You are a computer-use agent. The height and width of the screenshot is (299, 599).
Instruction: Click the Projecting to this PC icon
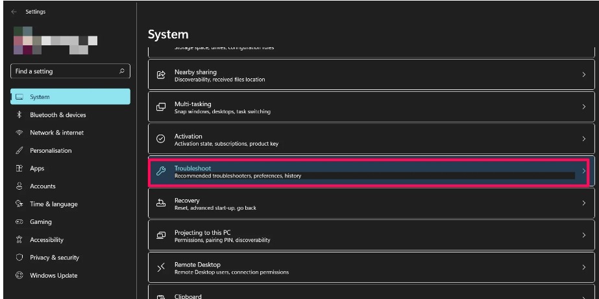tap(162, 236)
